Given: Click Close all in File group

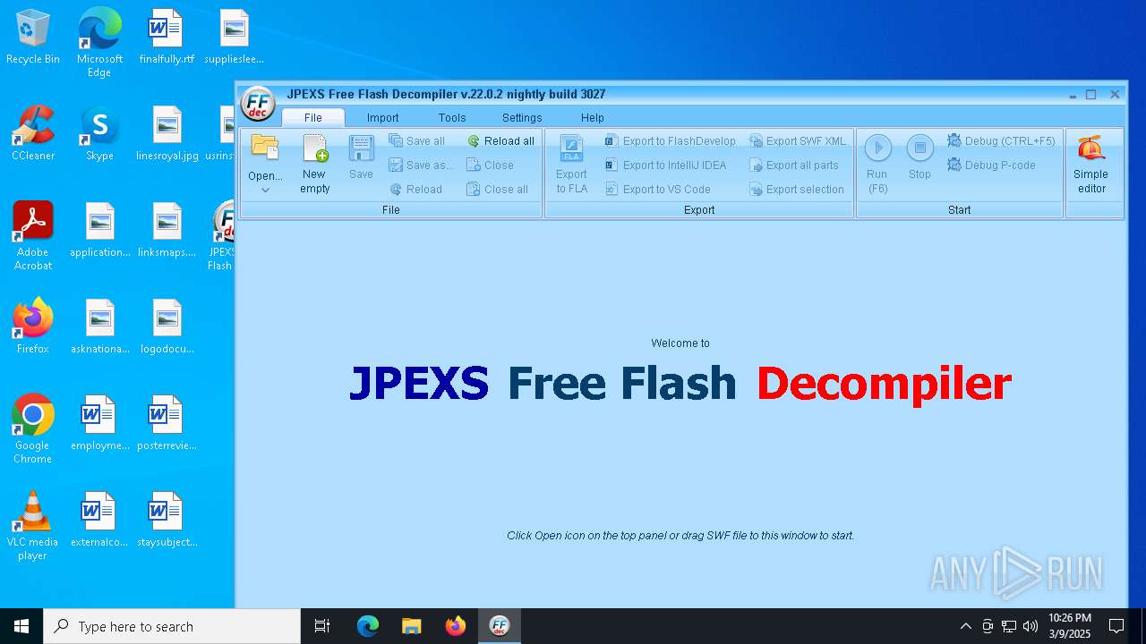Looking at the screenshot, I should 497,190.
